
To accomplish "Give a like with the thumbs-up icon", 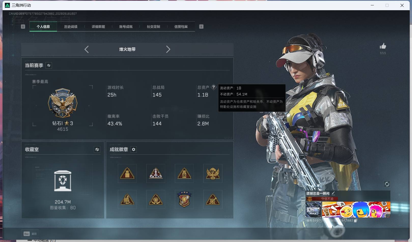I will tap(383, 46).
